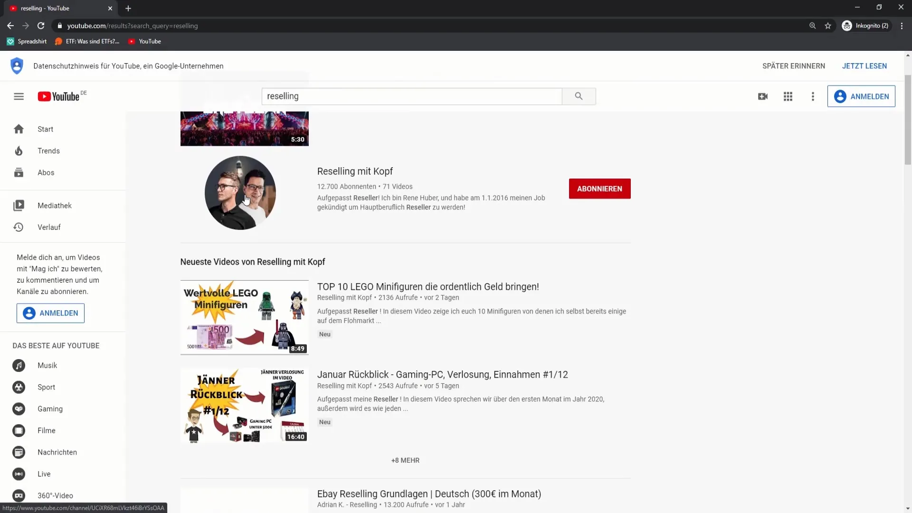Open Reselling mit Kopf channel title
Image resolution: width=912 pixels, height=513 pixels.
pos(355,171)
